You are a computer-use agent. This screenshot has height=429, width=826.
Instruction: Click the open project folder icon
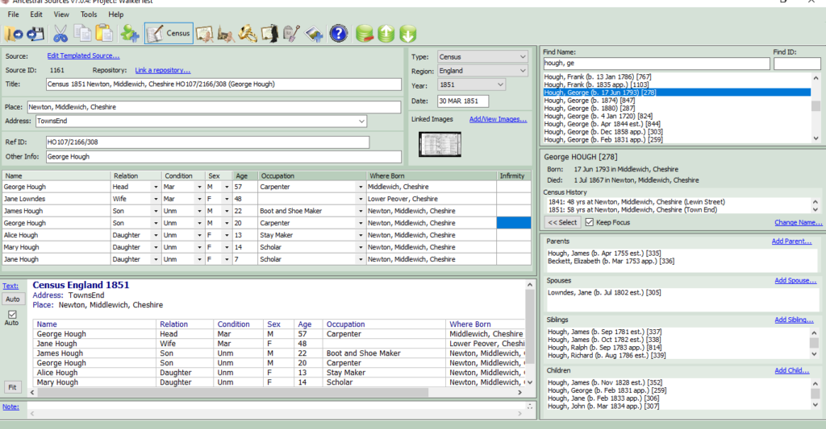point(14,34)
